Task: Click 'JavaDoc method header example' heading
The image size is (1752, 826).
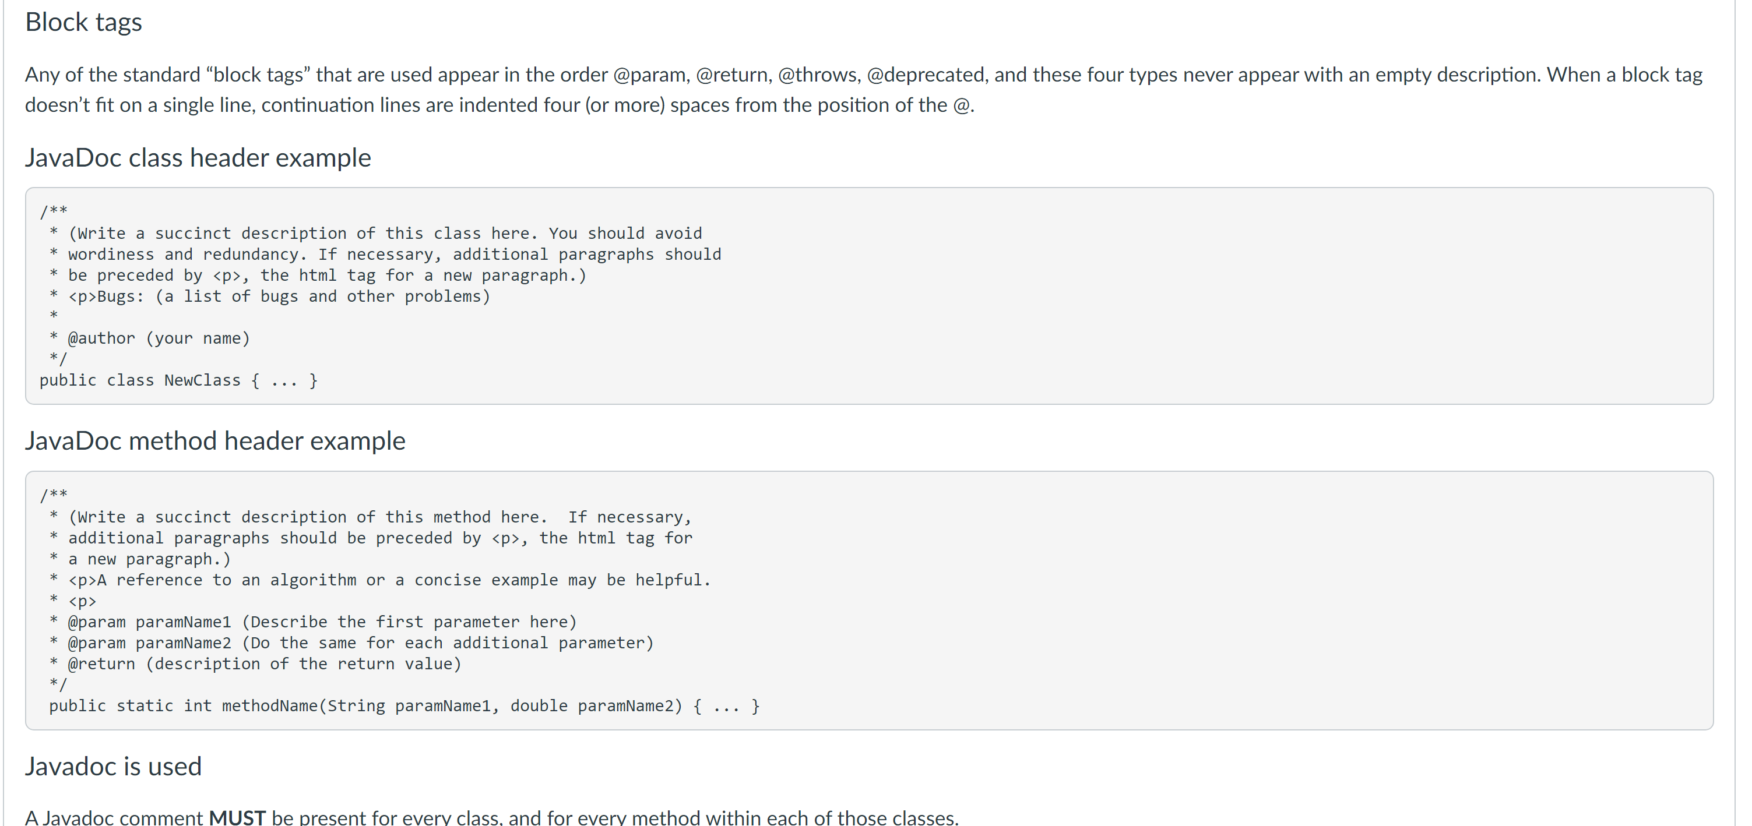Action: [x=215, y=441]
